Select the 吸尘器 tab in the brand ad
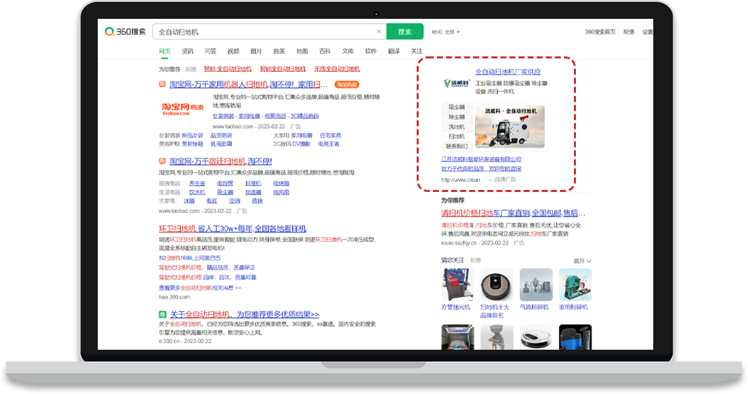 [456, 107]
